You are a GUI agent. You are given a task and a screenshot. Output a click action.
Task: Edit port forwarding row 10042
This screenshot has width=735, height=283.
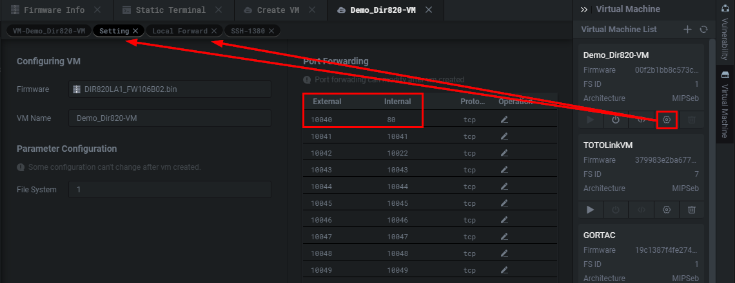tap(504, 153)
